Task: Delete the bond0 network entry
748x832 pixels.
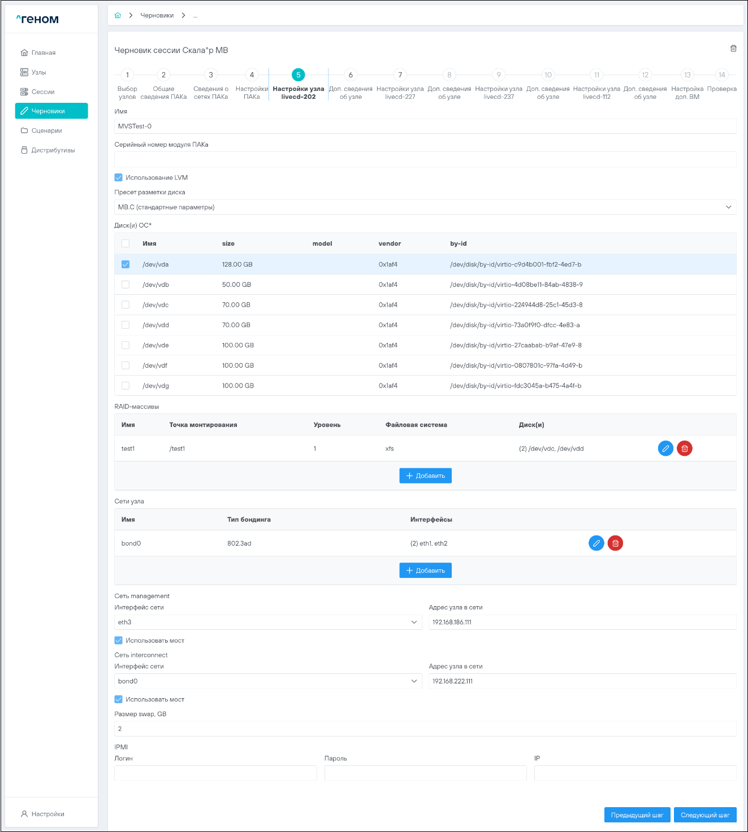Action: click(x=615, y=543)
